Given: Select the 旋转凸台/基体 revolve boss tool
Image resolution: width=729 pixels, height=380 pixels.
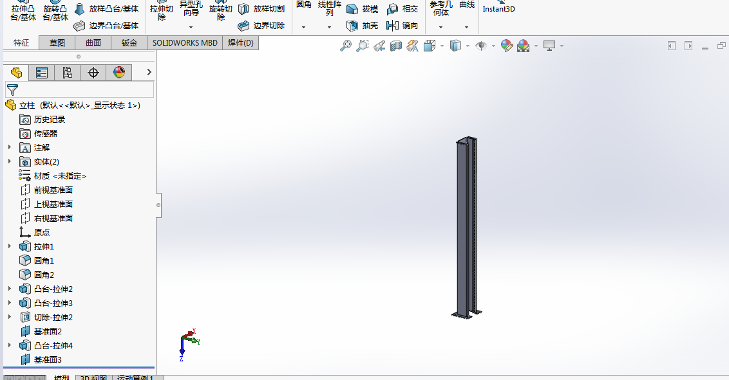Looking at the screenshot, I should coord(55,11).
